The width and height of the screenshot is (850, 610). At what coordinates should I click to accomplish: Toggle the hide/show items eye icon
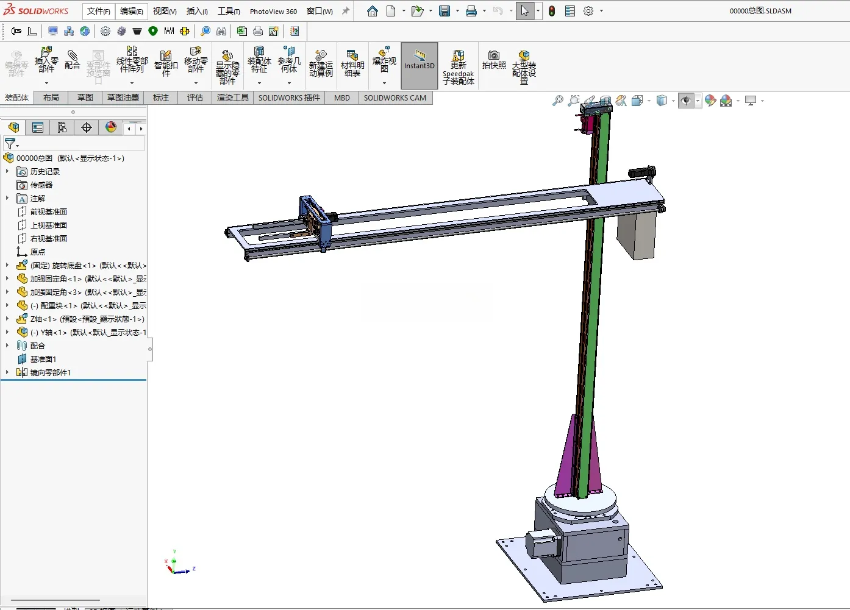(x=686, y=101)
